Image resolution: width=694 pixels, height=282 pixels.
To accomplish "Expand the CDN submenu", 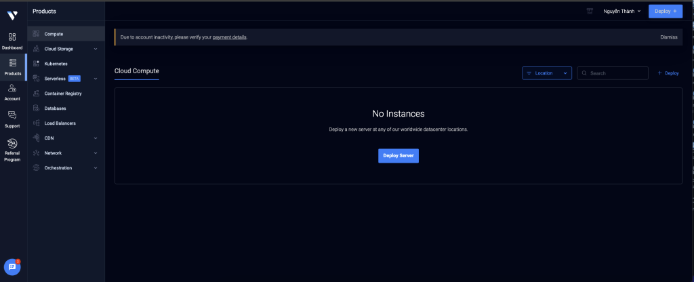I will (95, 138).
